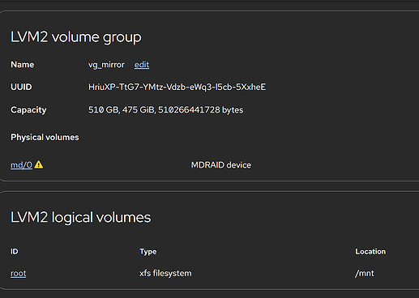This screenshot has width=419, height=298.
Task: Click the xfs filesystem type cell
Action: 165,274
